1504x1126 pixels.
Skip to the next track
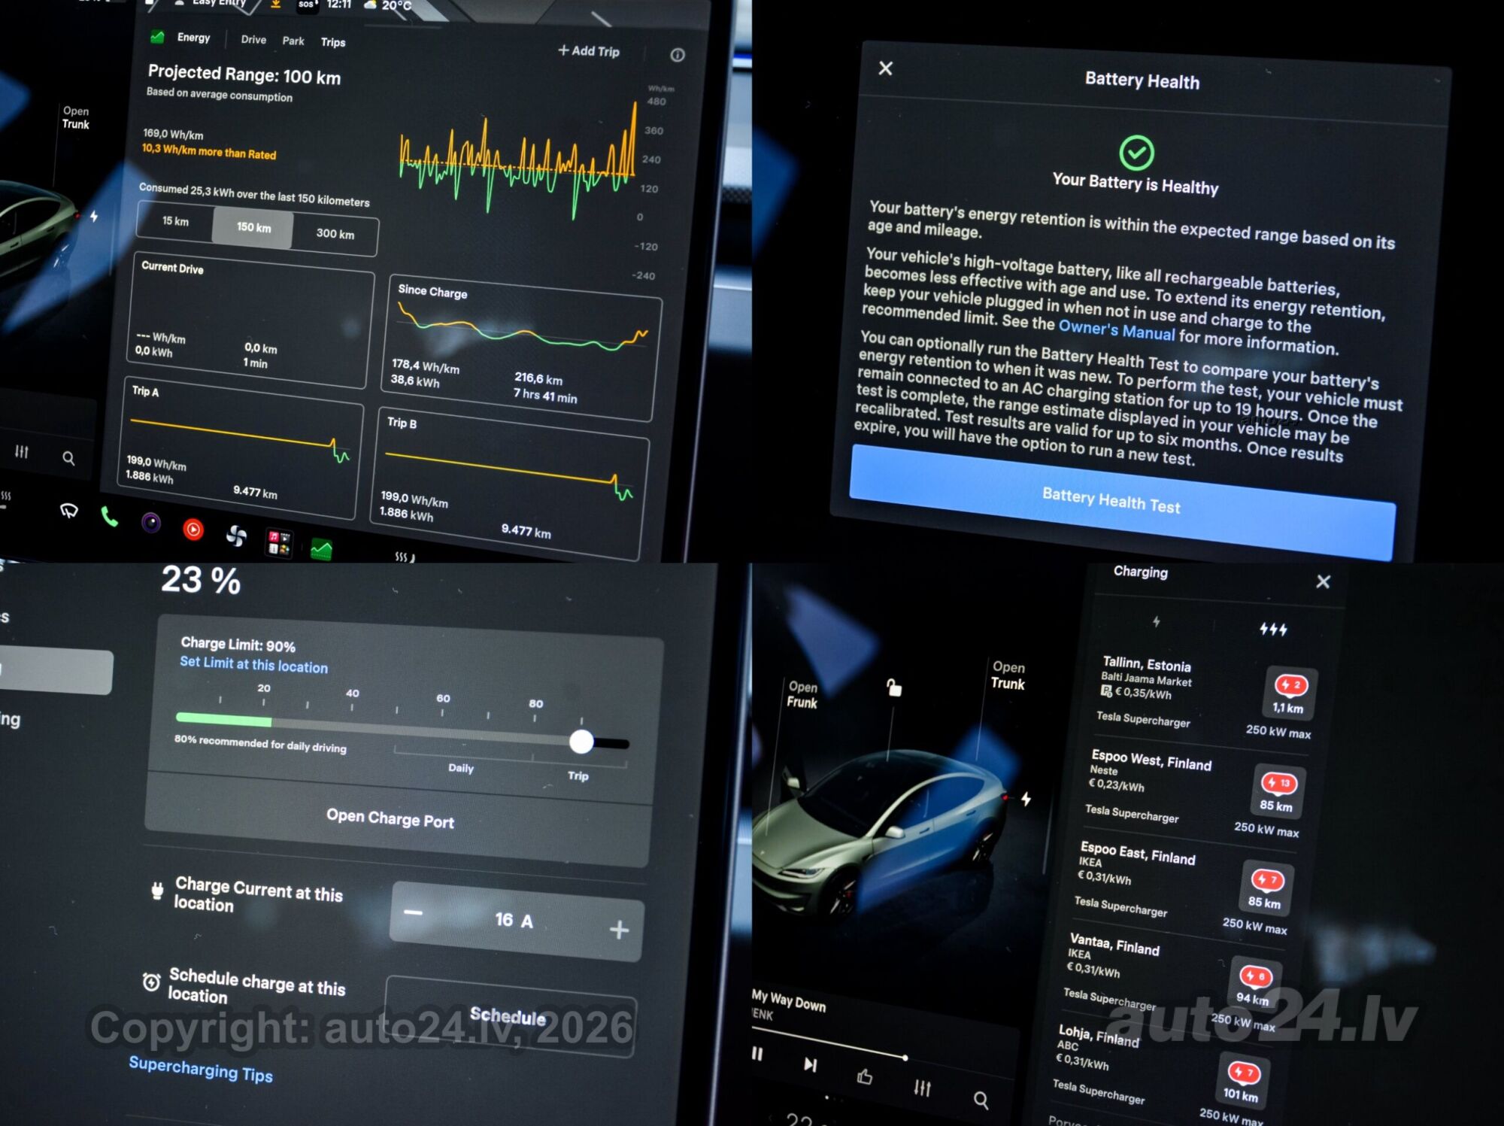point(810,1064)
